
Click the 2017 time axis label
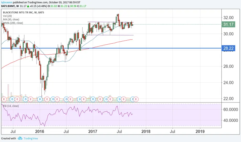[x=93, y=132]
